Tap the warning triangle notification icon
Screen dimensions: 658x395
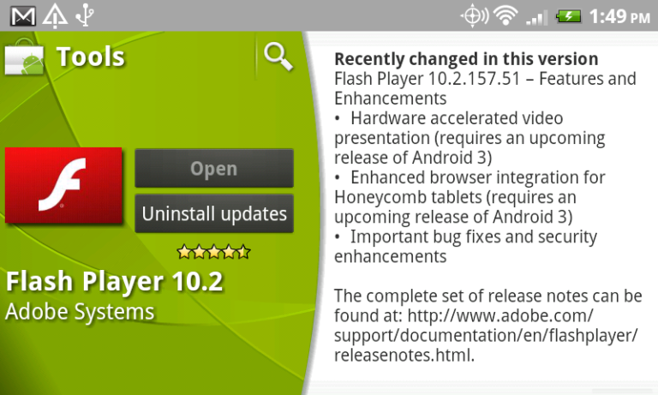click(x=55, y=16)
